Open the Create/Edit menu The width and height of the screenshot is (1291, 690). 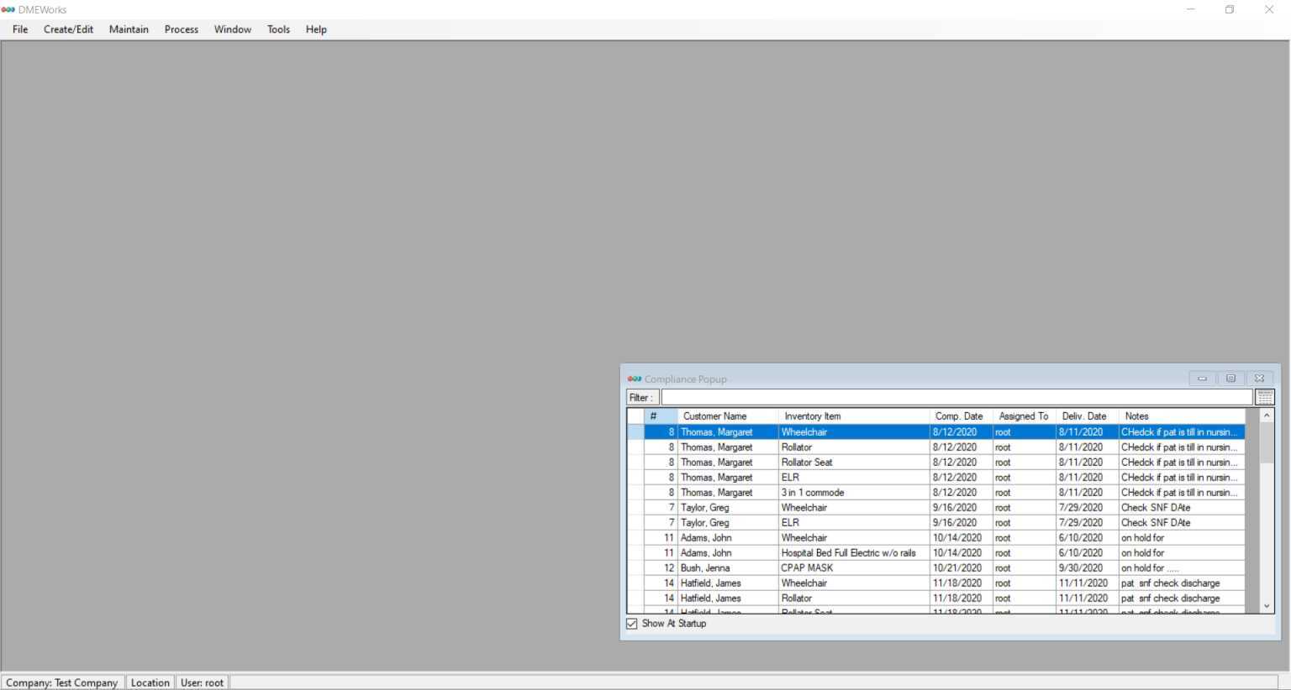(68, 29)
